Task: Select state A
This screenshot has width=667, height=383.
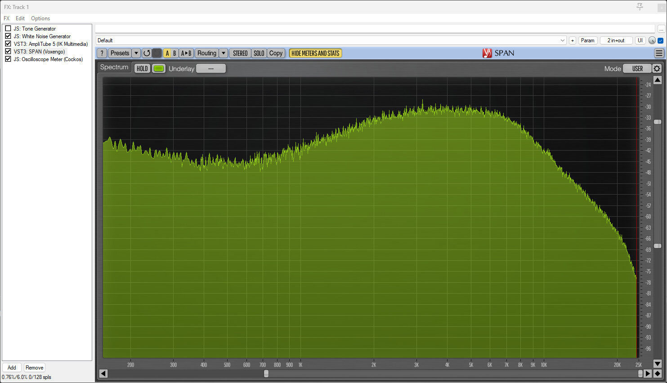Action: pos(167,53)
